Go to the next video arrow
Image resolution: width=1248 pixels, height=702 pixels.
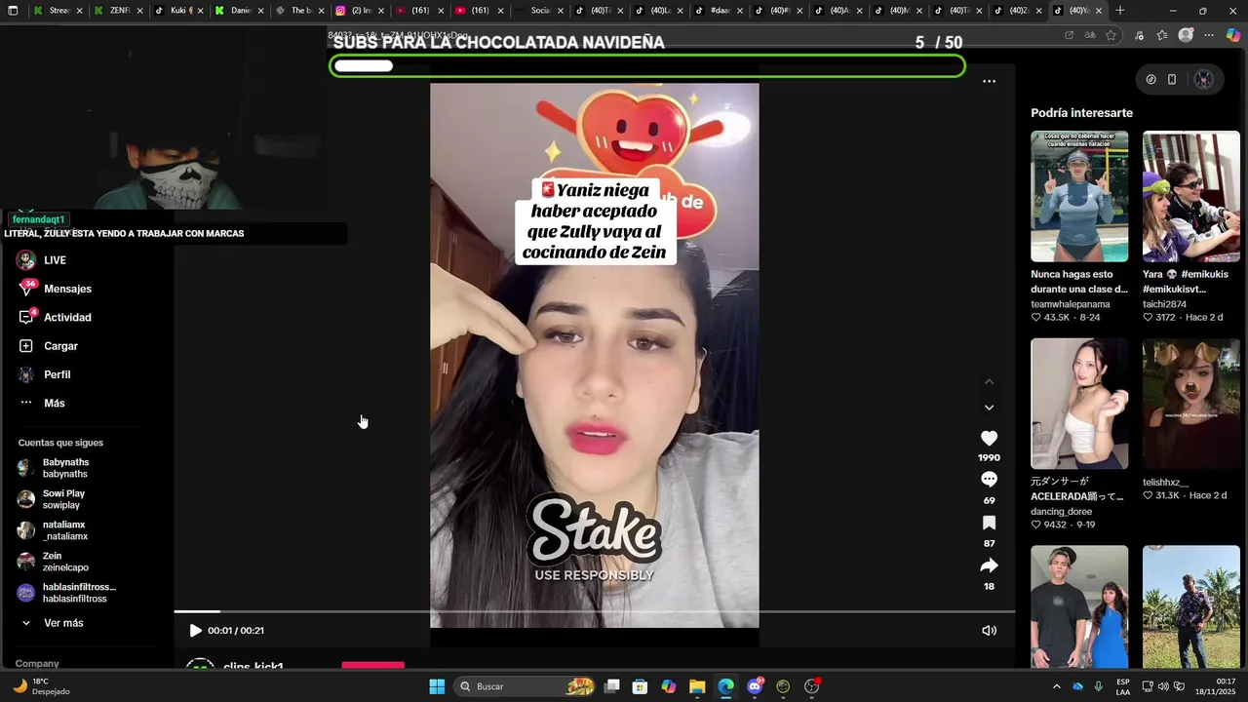989,408
